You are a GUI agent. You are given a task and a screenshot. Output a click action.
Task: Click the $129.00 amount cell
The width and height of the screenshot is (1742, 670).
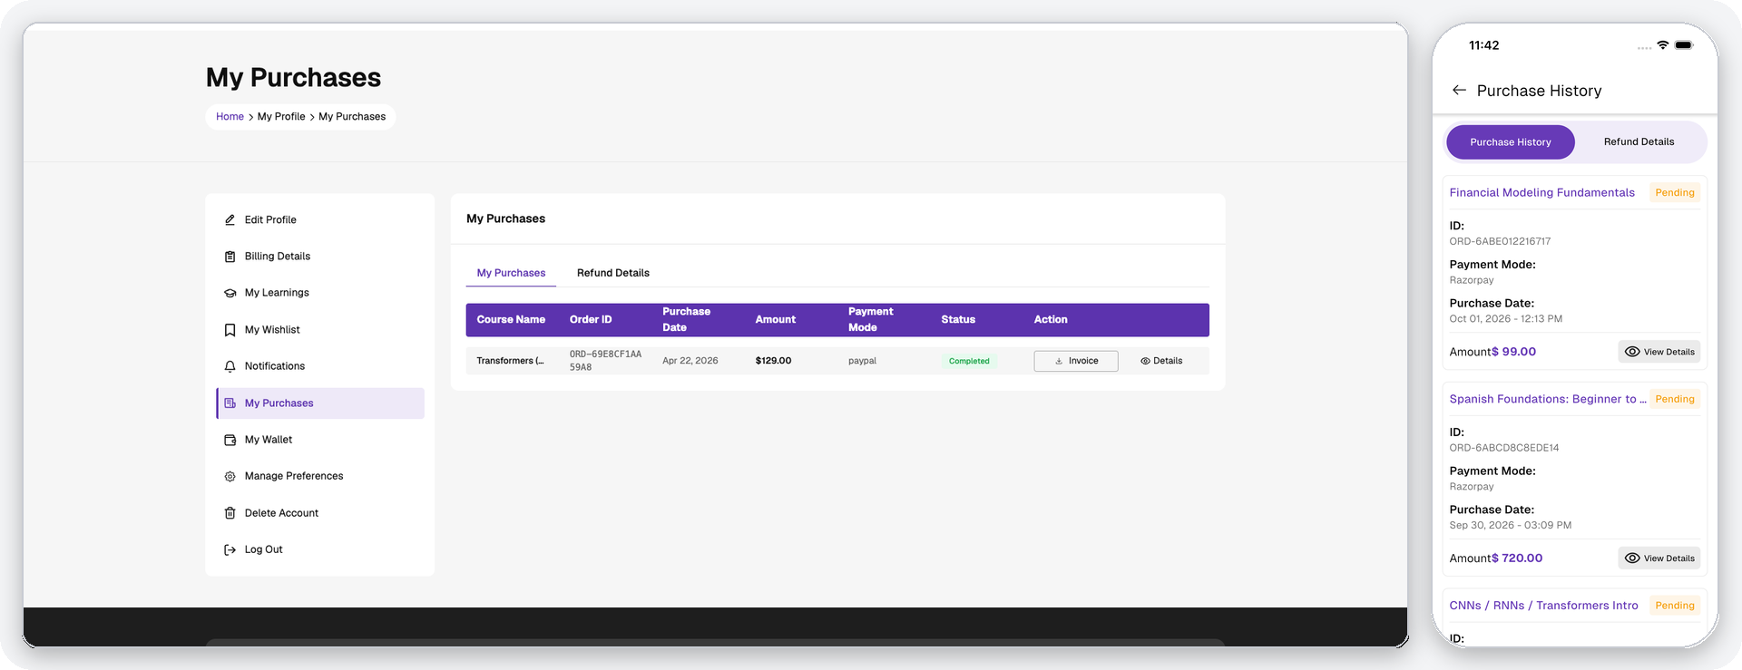(773, 361)
